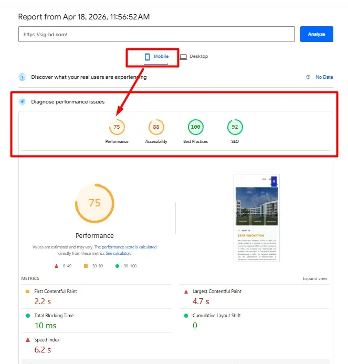Click the SEO label
348x364 pixels.
235,141
